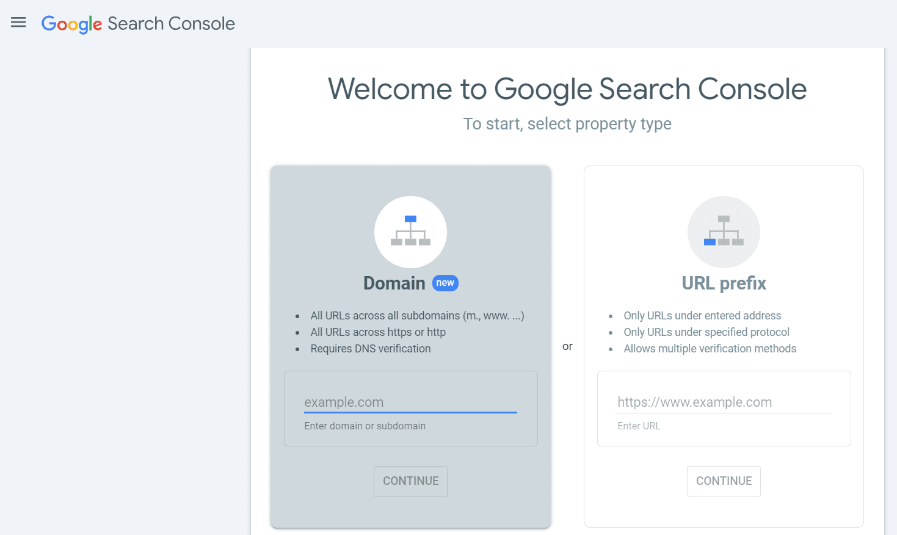Click 'Only URLs under specified protocol' bullet
Viewport: 897px width, 535px height.
coord(706,332)
